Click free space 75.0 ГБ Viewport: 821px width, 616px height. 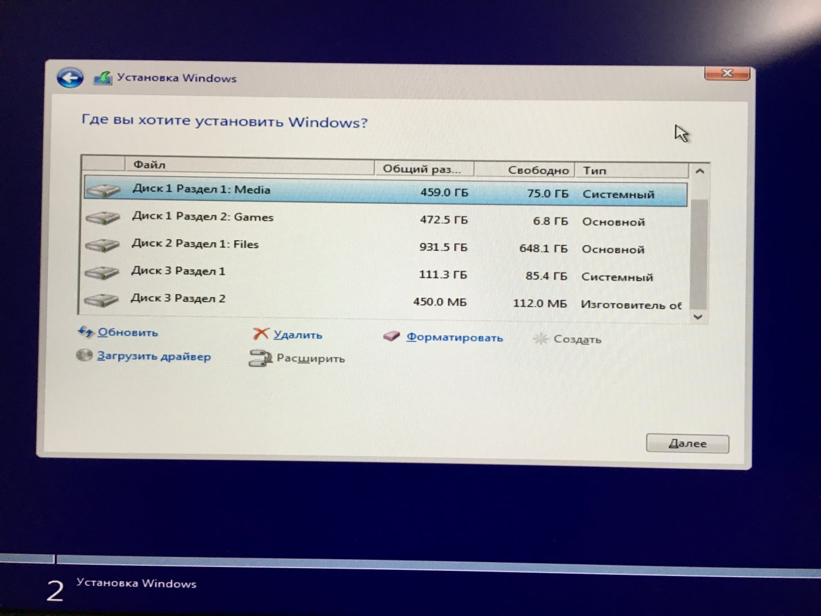click(x=548, y=194)
